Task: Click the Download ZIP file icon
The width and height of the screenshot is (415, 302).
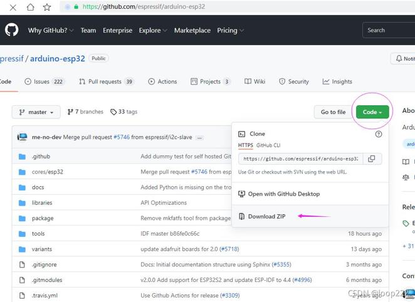Action: pyautogui.click(x=241, y=216)
